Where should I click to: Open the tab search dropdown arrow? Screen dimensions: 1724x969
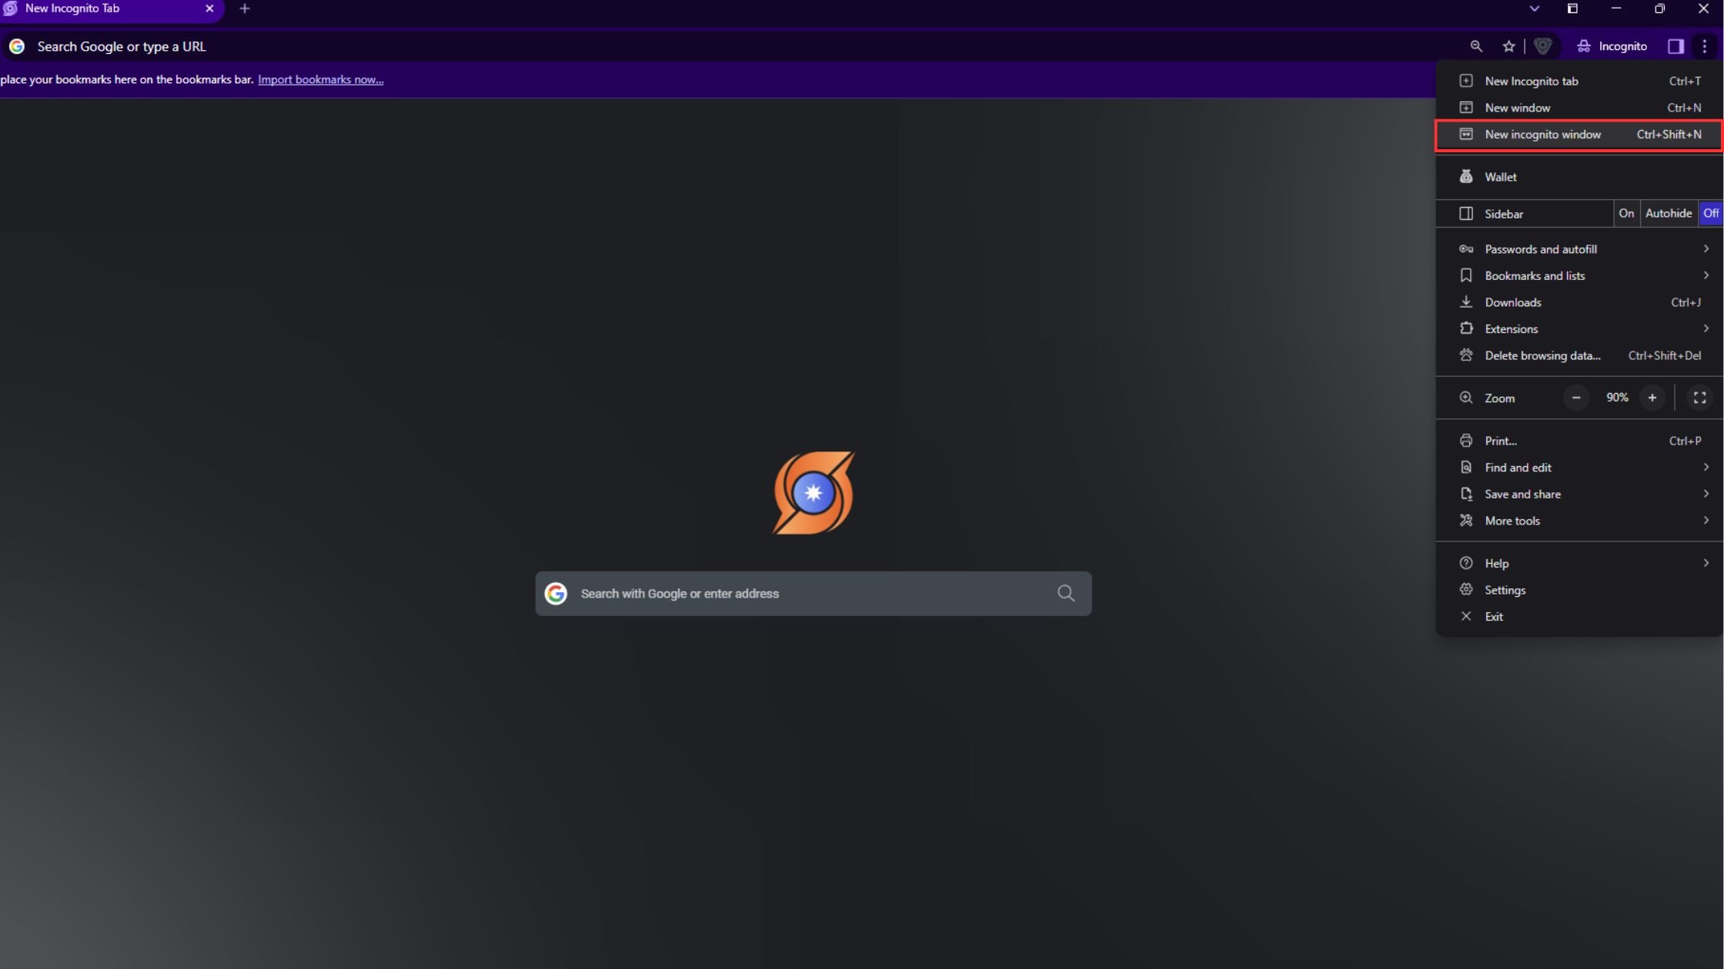[x=1534, y=8]
